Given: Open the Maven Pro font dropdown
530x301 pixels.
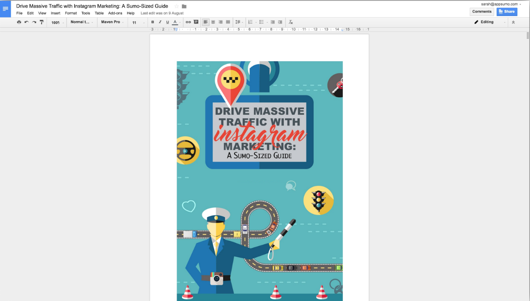Looking at the screenshot, I should click(x=112, y=22).
